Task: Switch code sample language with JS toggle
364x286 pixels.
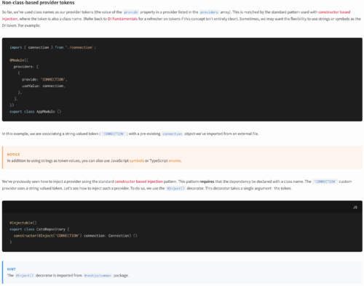Action: pos(355,207)
